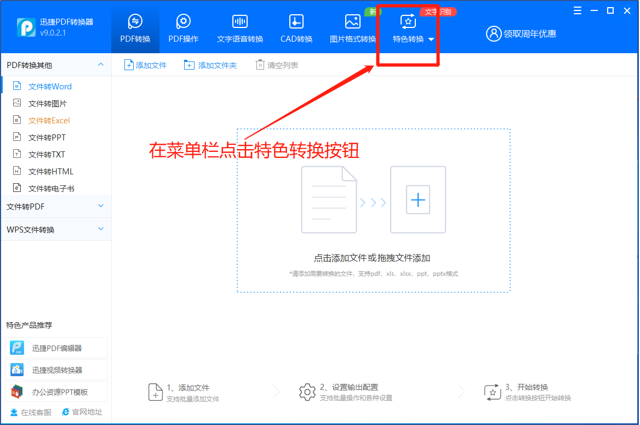Open the 领取周年优惠 offer link
The width and height of the screenshot is (640, 425).
tap(529, 33)
